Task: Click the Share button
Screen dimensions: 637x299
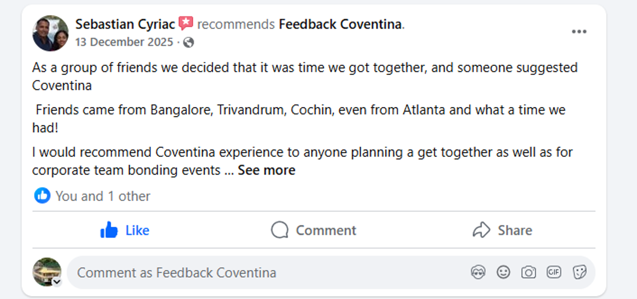Action: pos(502,230)
